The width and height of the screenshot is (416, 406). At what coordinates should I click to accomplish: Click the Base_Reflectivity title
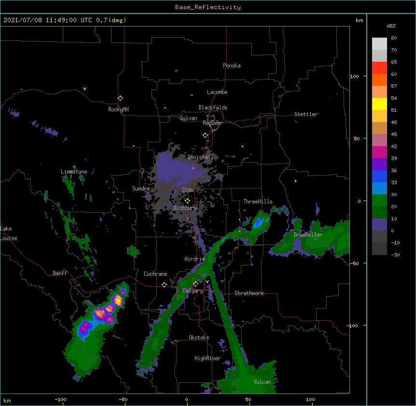coord(208,7)
